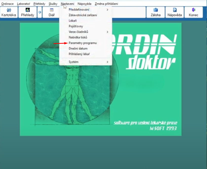Viewport: 207px width, 169px height.
Task: Select Pojišťovny menu entry
Action: pos(86,26)
